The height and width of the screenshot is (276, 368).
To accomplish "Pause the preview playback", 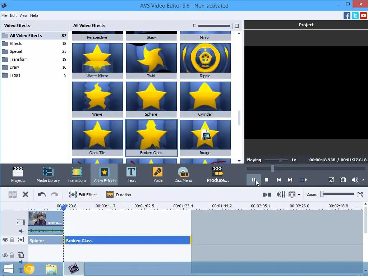I will tap(253, 180).
